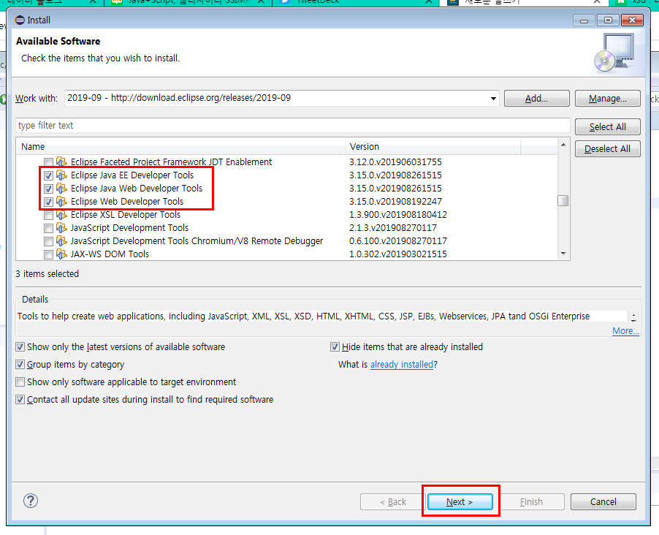Click the Cancel button
This screenshot has width=659, height=535.
603,502
